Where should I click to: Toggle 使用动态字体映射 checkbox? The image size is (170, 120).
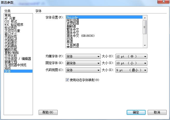[67, 80]
